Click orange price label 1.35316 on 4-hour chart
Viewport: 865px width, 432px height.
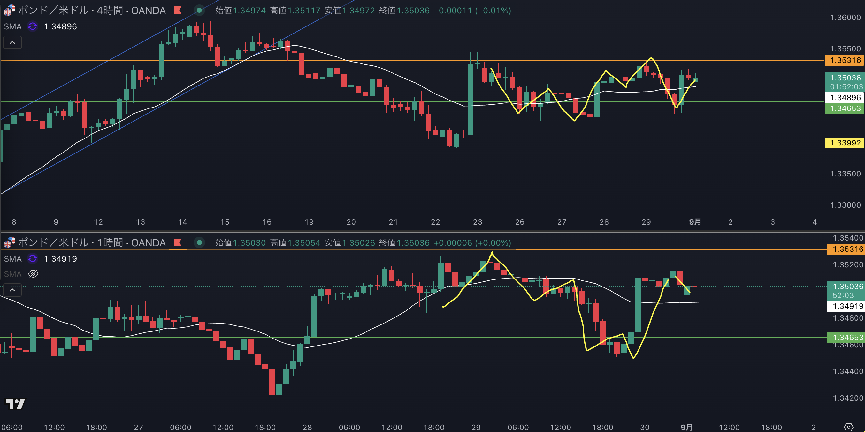(x=844, y=60)
